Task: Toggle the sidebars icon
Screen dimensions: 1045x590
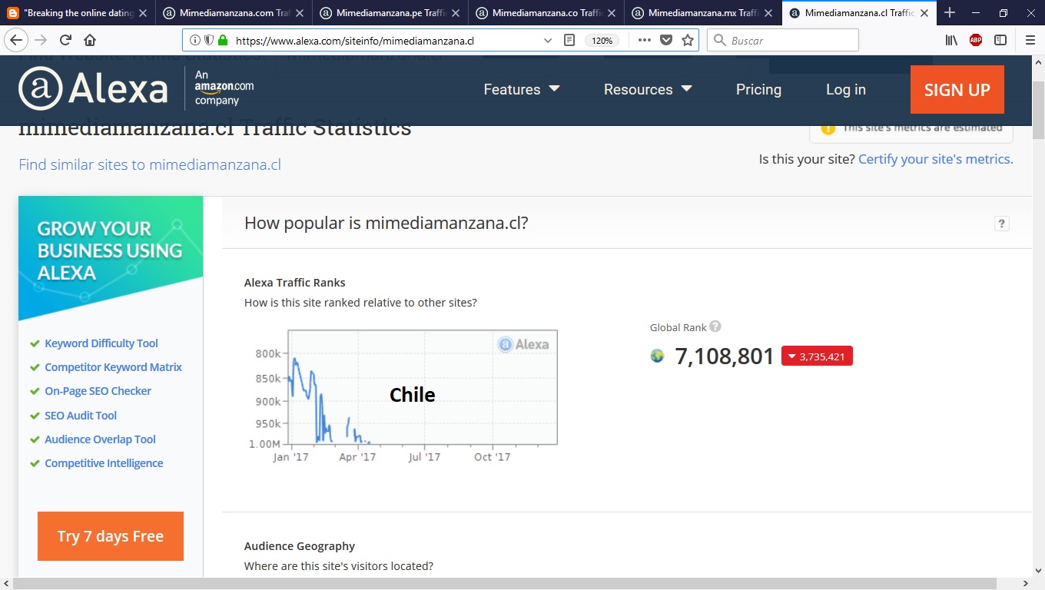Action: [x=1000, y=41]
